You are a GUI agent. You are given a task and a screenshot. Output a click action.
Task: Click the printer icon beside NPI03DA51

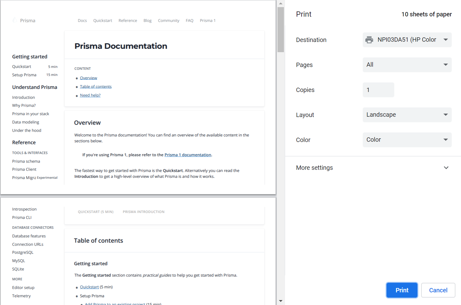[369, 40]
